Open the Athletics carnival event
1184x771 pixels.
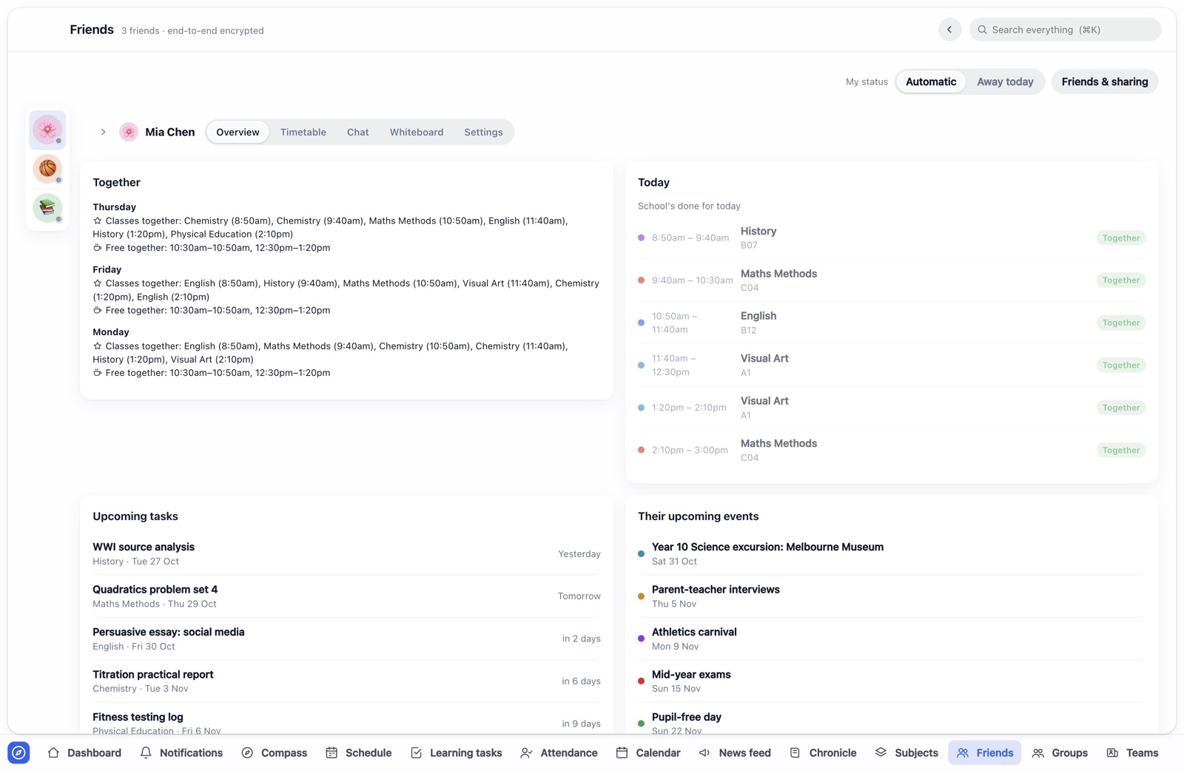click(x=892, y=639)
